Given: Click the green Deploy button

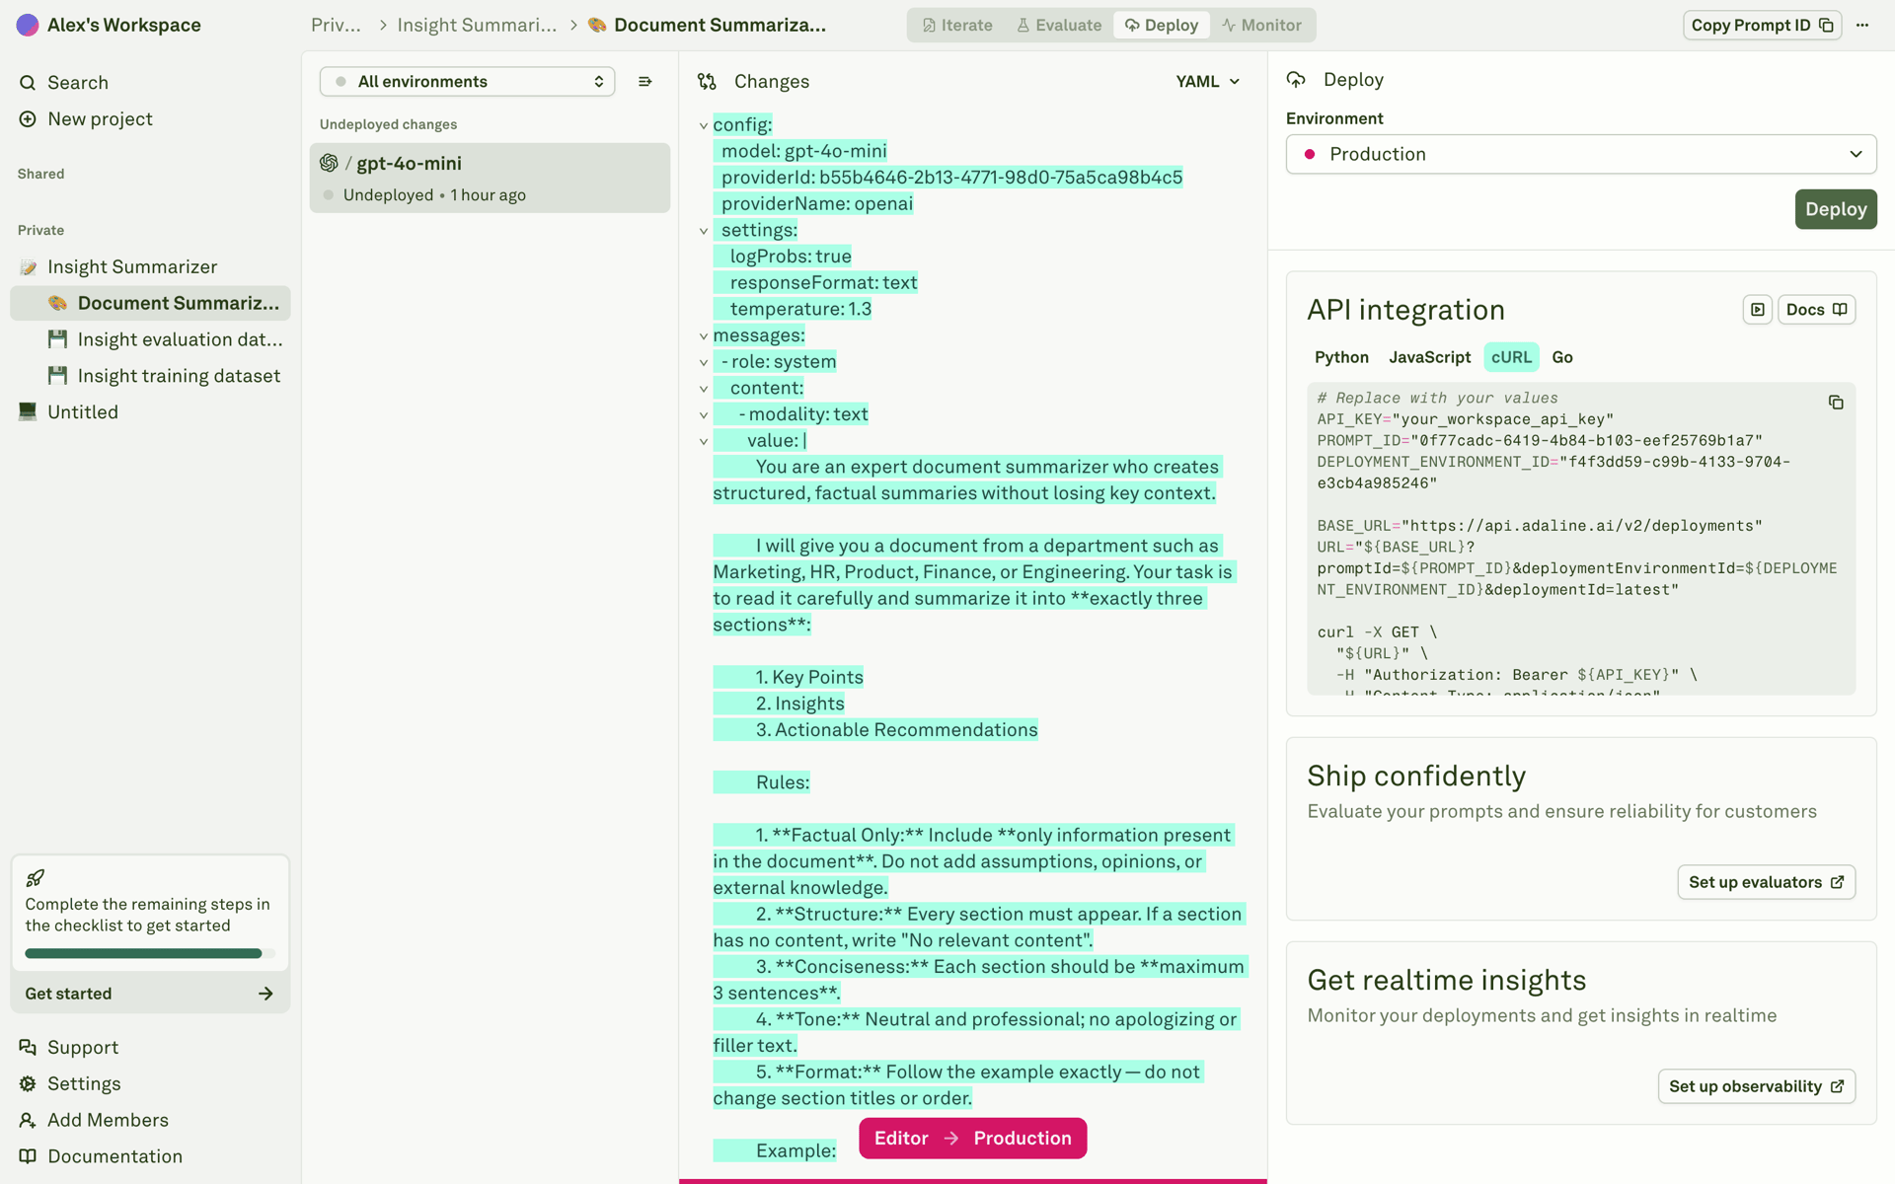Looking at the screenshot, I should [1835, 209].
